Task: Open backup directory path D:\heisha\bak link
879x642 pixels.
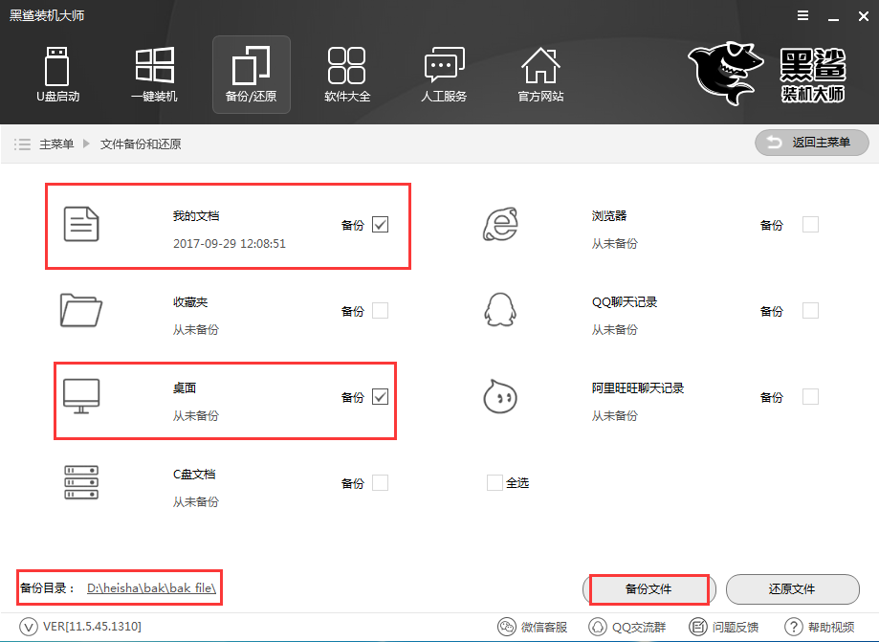Action: (152, 589)
